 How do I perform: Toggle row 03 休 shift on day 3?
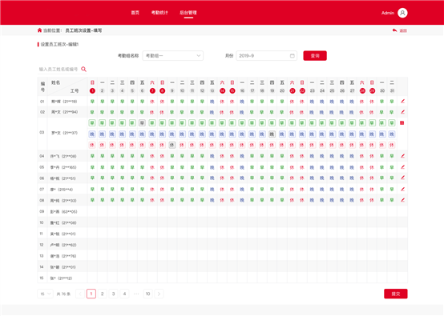[112, 145]
